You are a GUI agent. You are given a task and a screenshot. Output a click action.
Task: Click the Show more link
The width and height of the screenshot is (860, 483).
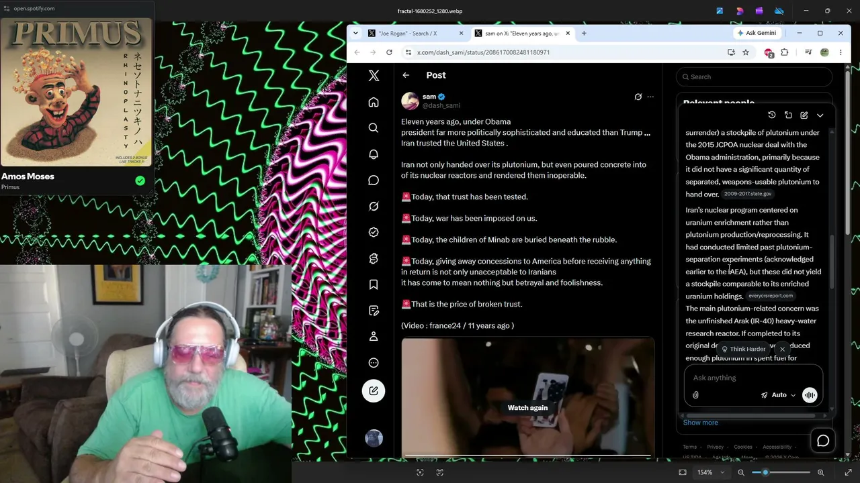coord(701,423)
